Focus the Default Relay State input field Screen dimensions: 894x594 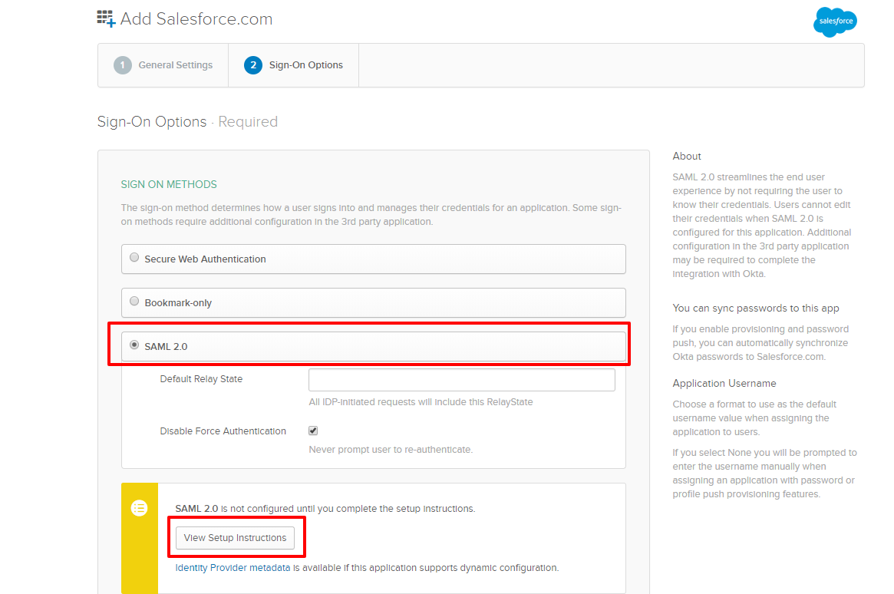tap(461, 380)
